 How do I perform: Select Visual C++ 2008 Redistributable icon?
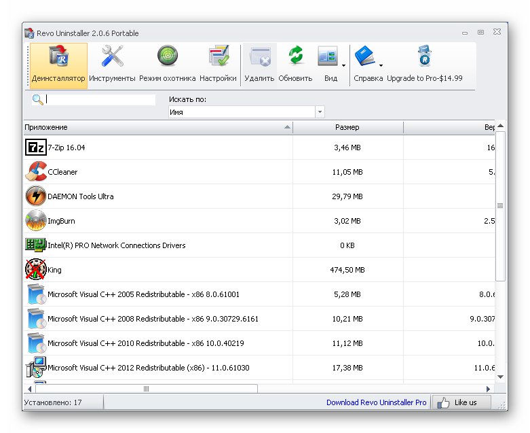pyautogui.click(x=36, y=319)
